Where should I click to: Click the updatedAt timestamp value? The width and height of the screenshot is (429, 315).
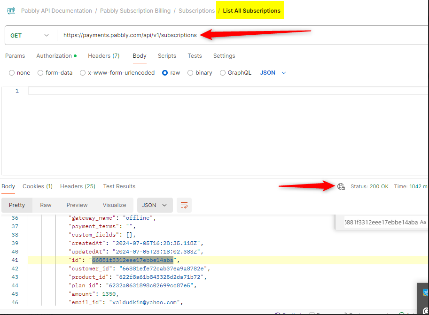[x=156, y=252]
